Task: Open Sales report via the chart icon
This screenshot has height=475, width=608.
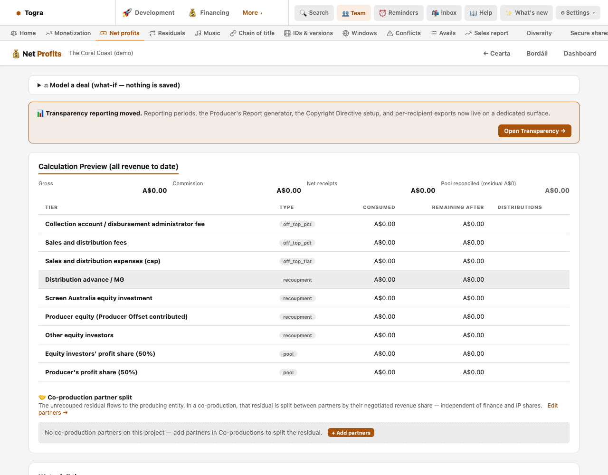Action: [x=468, y=33]
